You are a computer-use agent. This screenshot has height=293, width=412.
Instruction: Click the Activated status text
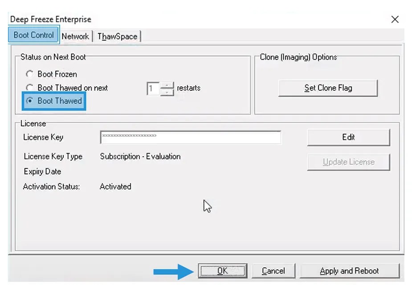[115, 187]
